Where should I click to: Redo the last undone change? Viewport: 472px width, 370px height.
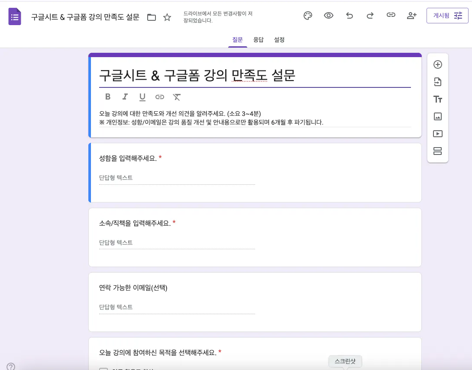370,16
